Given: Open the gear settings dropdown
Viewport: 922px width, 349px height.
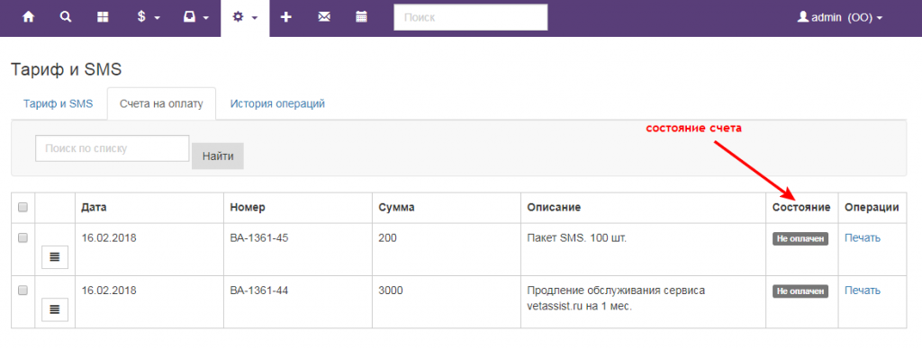Looking at the screenshot, I should tap(245, 18).
